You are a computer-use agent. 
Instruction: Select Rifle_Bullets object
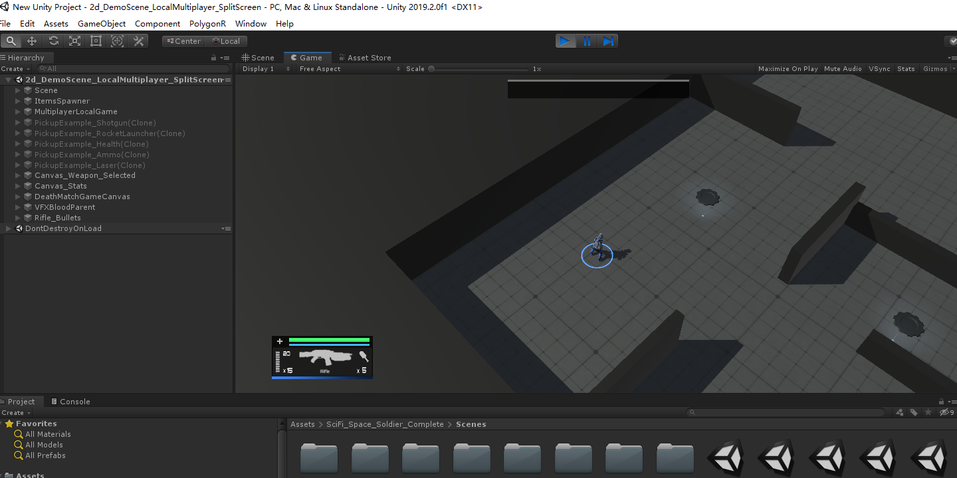pyautogui.click(x=58, y=218)
